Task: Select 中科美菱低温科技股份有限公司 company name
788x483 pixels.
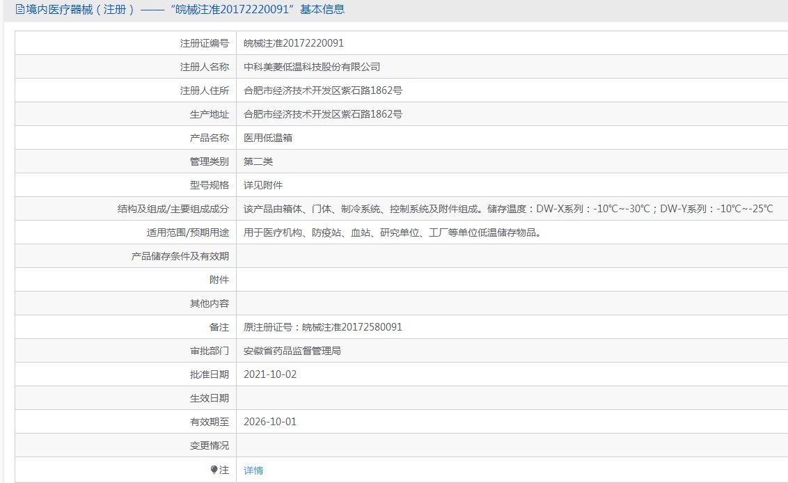Action: click(312, 67)
